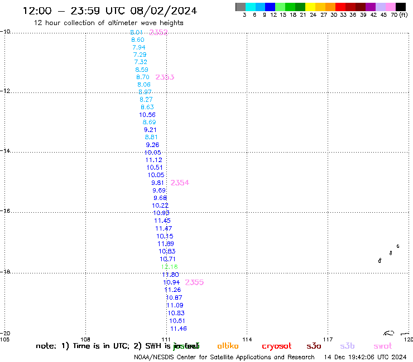This screenshot has width=413, height=362.
Task: Select the orange swatch near 30 ft
Action: tap(330, 7)
